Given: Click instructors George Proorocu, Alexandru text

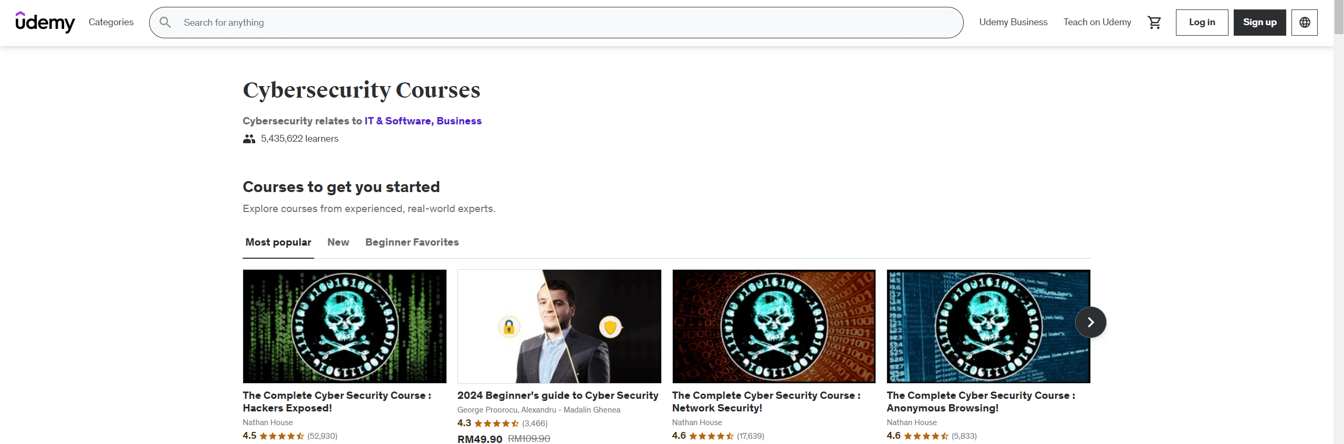Looking at the screenshot, I should pos(539,410).
